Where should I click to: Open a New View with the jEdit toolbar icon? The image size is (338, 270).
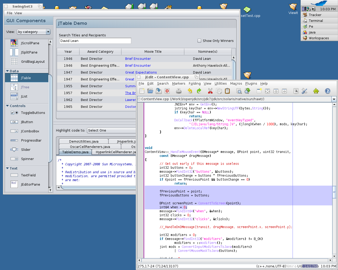(259, 91)
